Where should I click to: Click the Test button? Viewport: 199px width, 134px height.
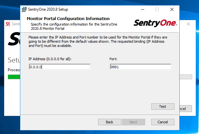[x=163, y=106]
